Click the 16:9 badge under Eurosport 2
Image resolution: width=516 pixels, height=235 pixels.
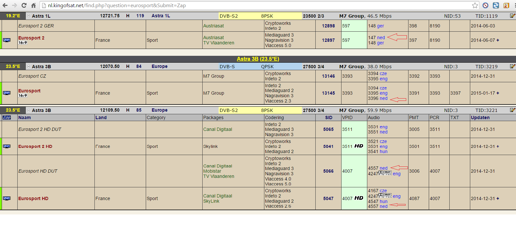[23, 43]
